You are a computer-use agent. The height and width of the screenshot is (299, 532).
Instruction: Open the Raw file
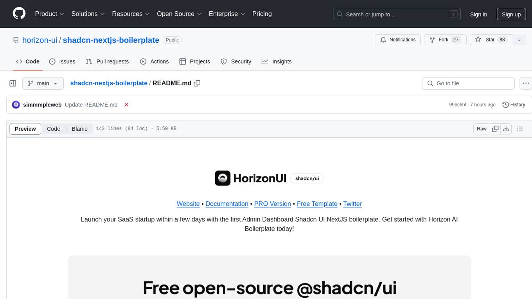click(482, 129)
